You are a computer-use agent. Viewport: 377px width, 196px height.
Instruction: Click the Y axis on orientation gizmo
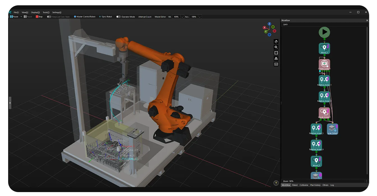coord(266,32)
